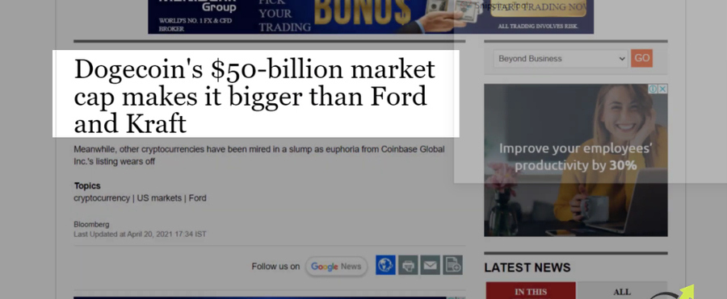Image resolution: width=727 pixels, height=299 pixels.
Task: Click the blue globe share icon
Action: click(385, 265)
